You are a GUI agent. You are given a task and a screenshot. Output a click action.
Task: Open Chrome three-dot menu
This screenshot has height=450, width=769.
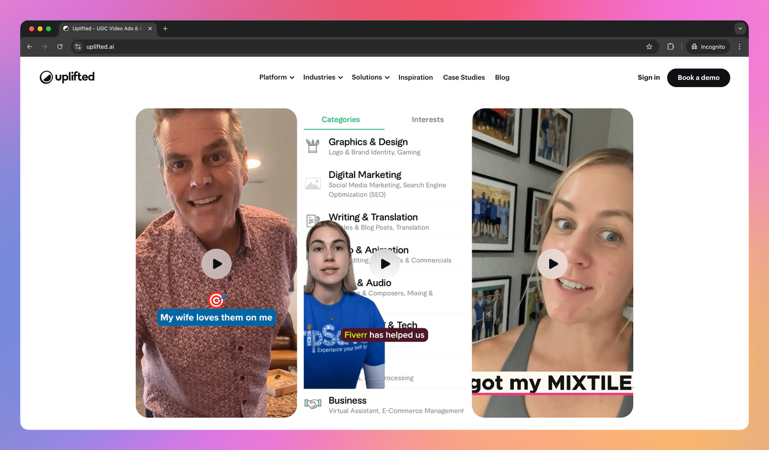(740, 47)
